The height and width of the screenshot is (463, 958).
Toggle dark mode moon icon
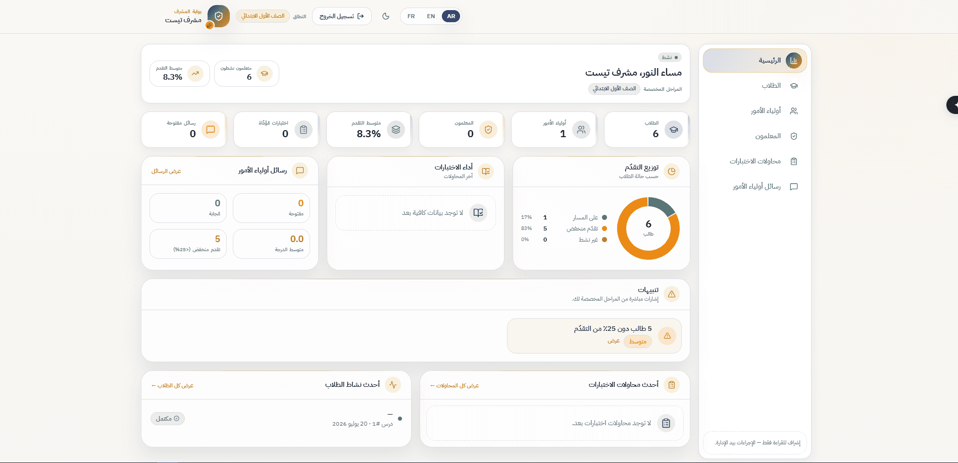386,16
